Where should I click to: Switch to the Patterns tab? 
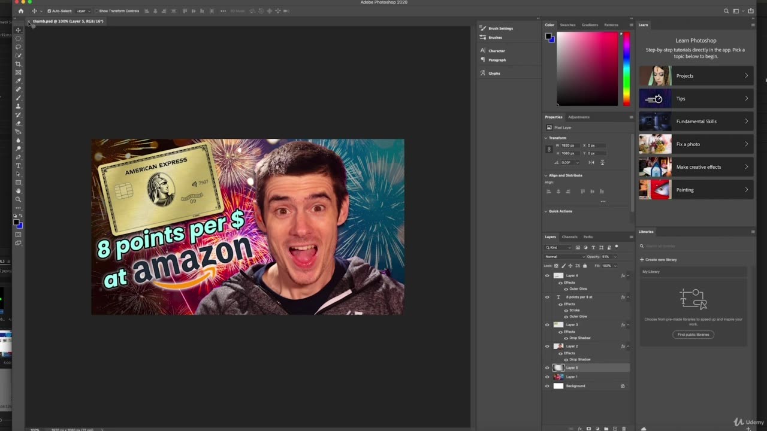(x=611, y=25)
